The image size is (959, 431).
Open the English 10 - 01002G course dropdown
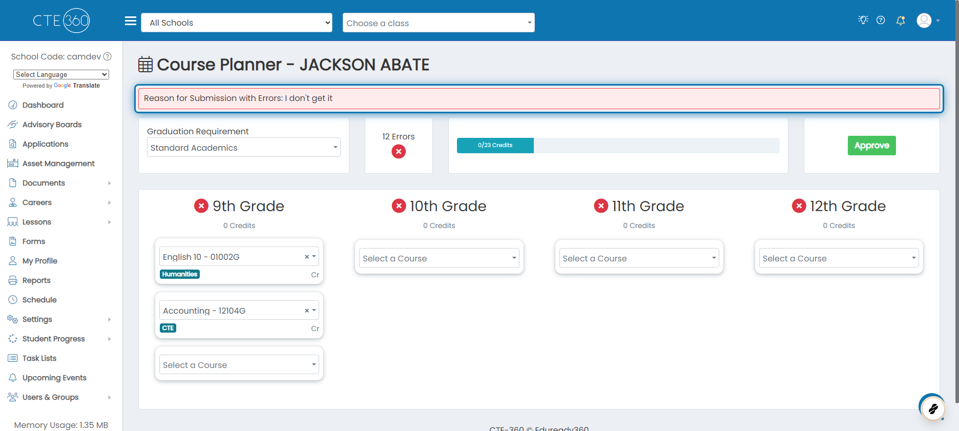[x=239, y=257]
